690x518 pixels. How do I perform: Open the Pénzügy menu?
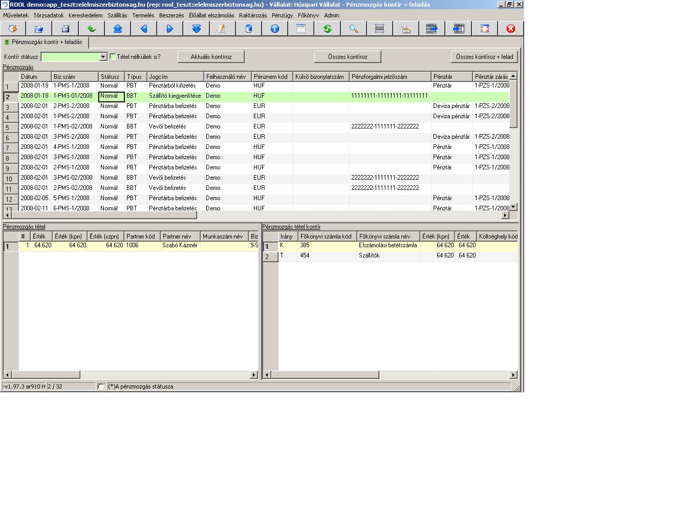pyautogui.click(x=282, y=15)
